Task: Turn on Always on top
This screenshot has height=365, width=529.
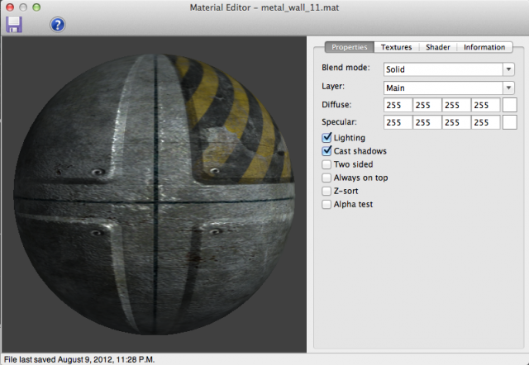Action: coord(327,178)
